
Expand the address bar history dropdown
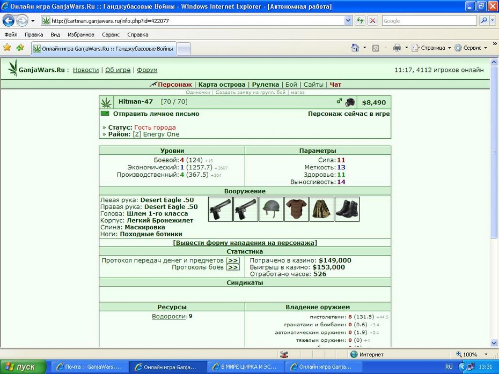(348, 21)
